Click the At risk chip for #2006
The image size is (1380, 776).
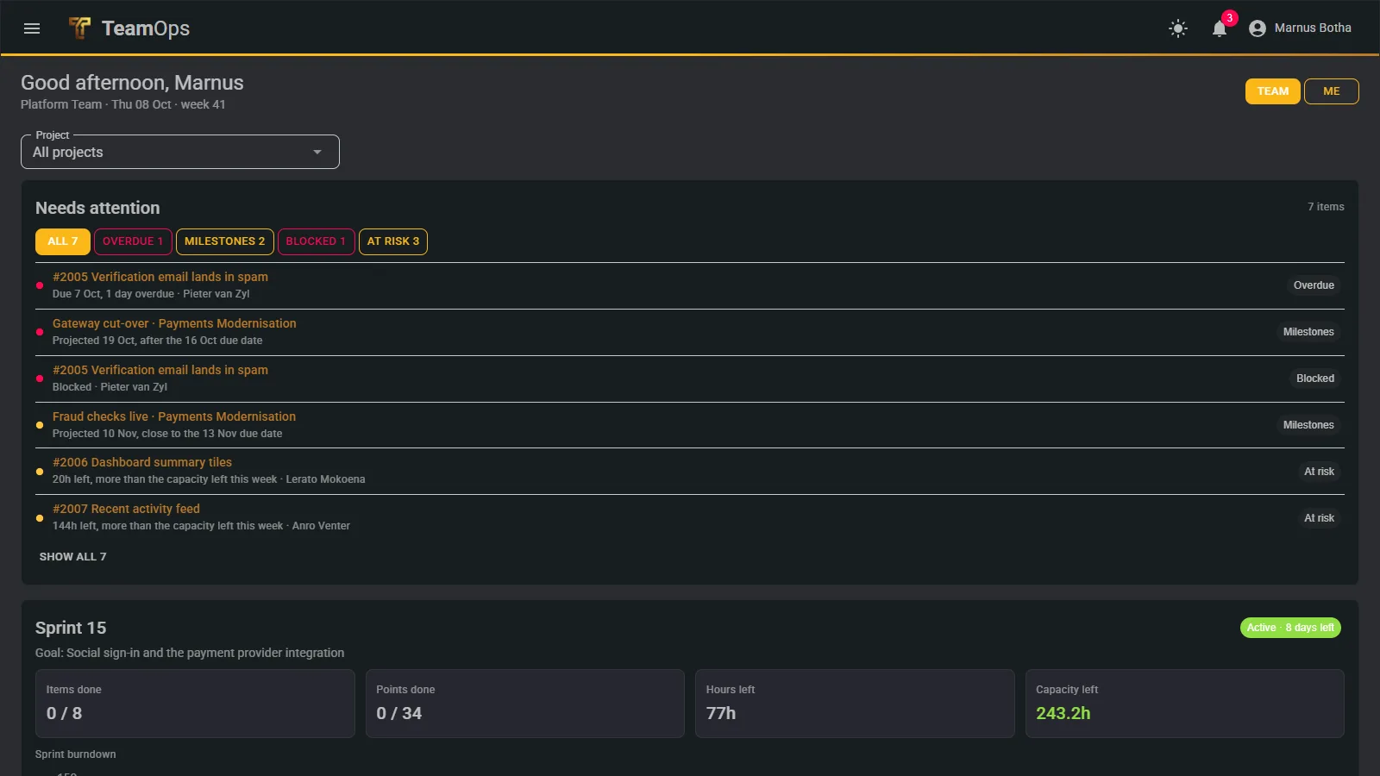pyautogui.click(x=1319, y=472)
